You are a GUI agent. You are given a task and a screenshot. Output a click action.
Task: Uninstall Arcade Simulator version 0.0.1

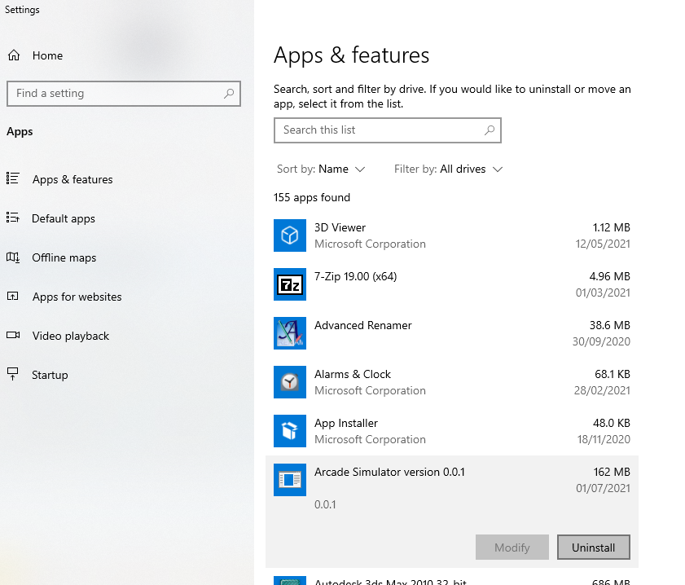tap(593, 547)
